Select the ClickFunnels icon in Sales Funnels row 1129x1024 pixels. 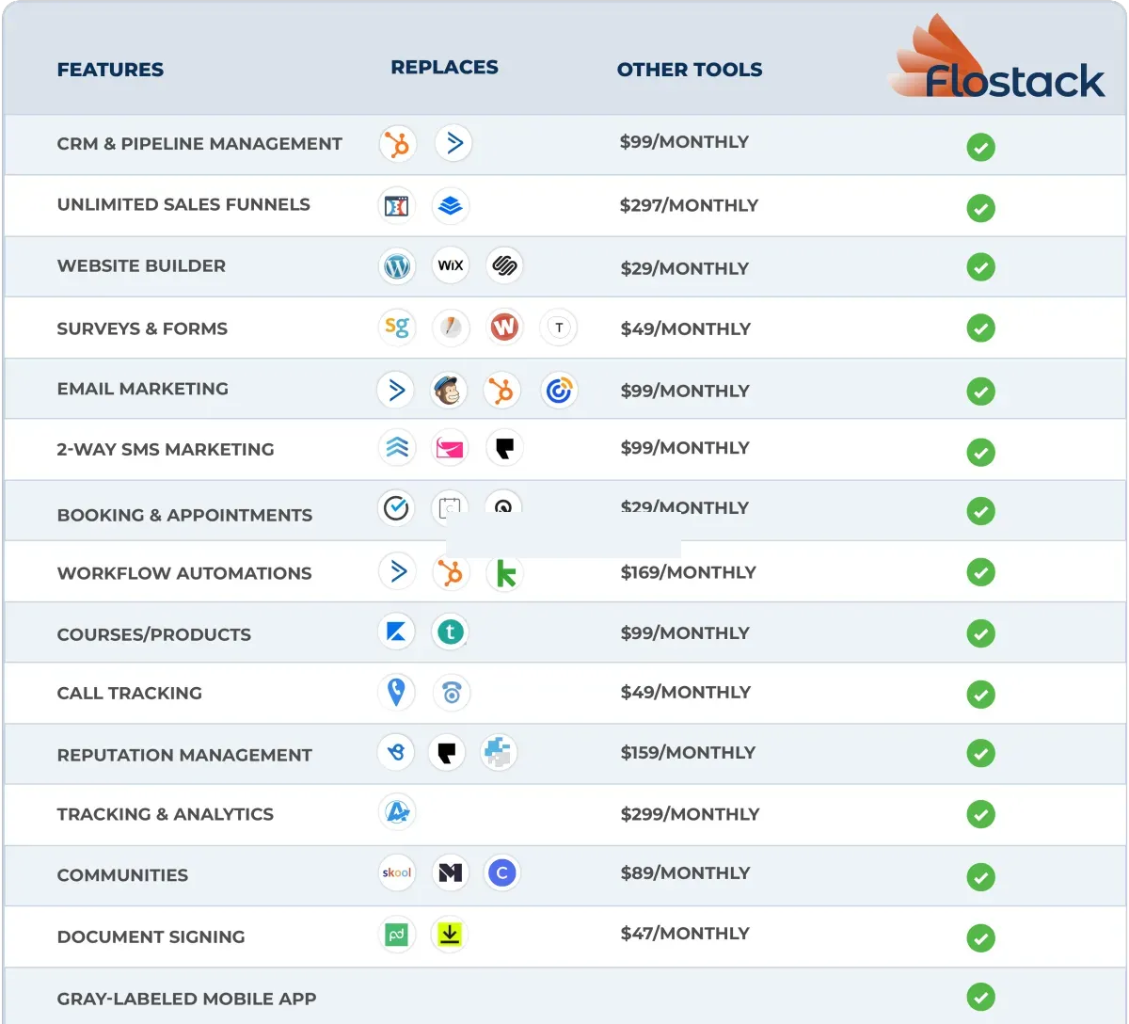[x=396, y=205]
